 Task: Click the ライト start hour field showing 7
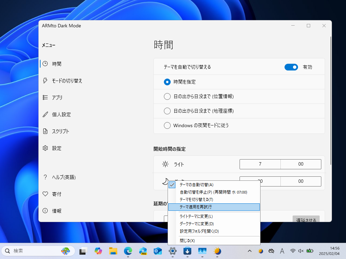pyautogui.click(x=260, y=164)
